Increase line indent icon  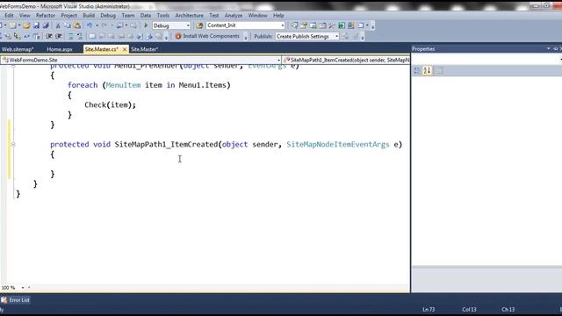tap(59, 36)
